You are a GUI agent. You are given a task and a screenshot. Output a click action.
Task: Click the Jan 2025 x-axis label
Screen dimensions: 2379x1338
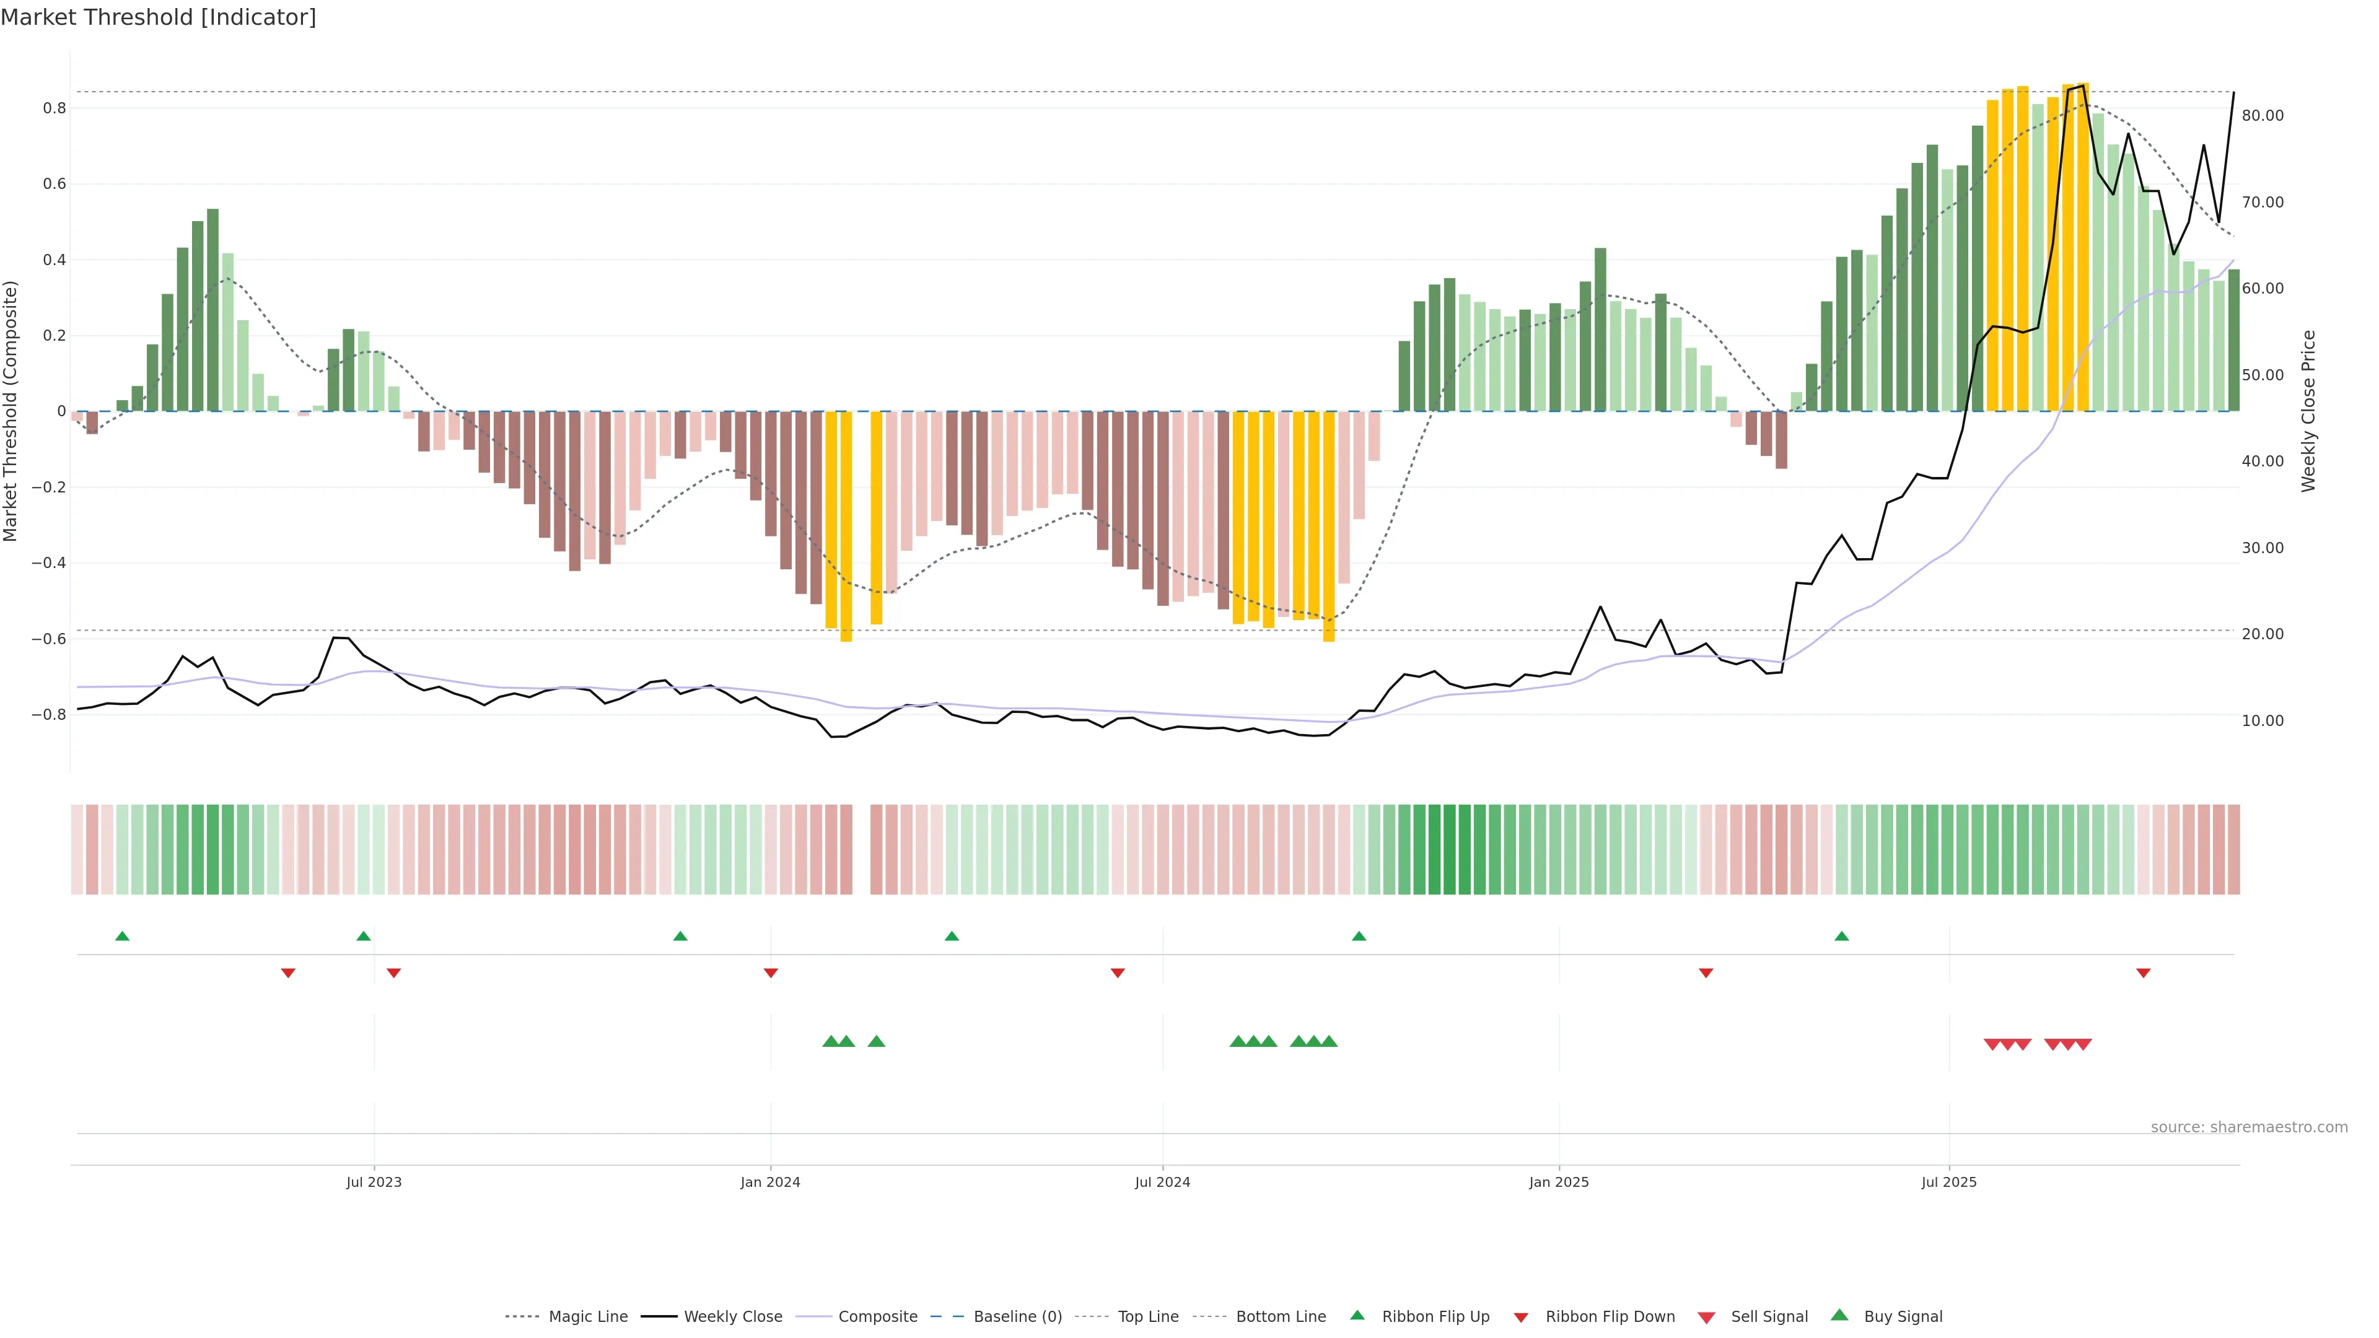click(x=1559, y=1182)
